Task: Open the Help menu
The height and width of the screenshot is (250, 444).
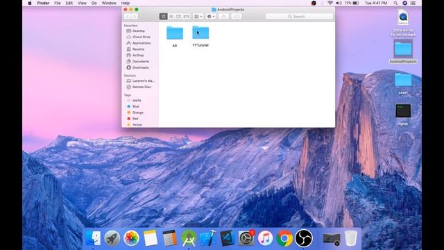Action: click(125, 3)
